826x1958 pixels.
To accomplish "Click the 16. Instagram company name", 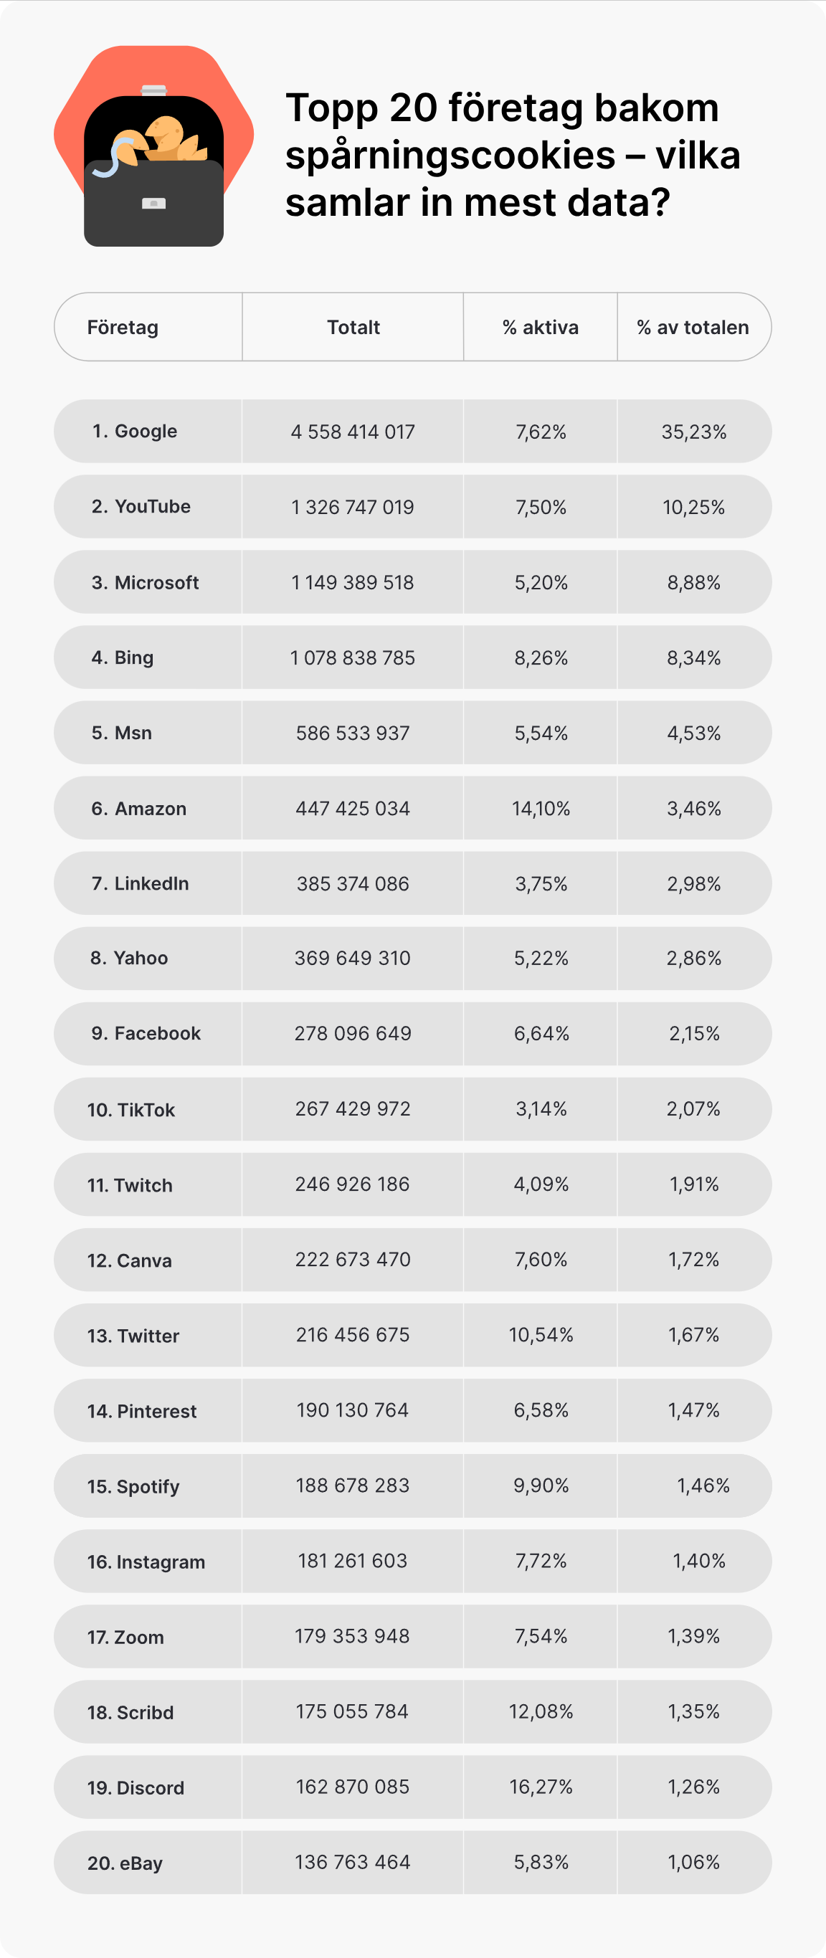I will [x=147, y=1562].
